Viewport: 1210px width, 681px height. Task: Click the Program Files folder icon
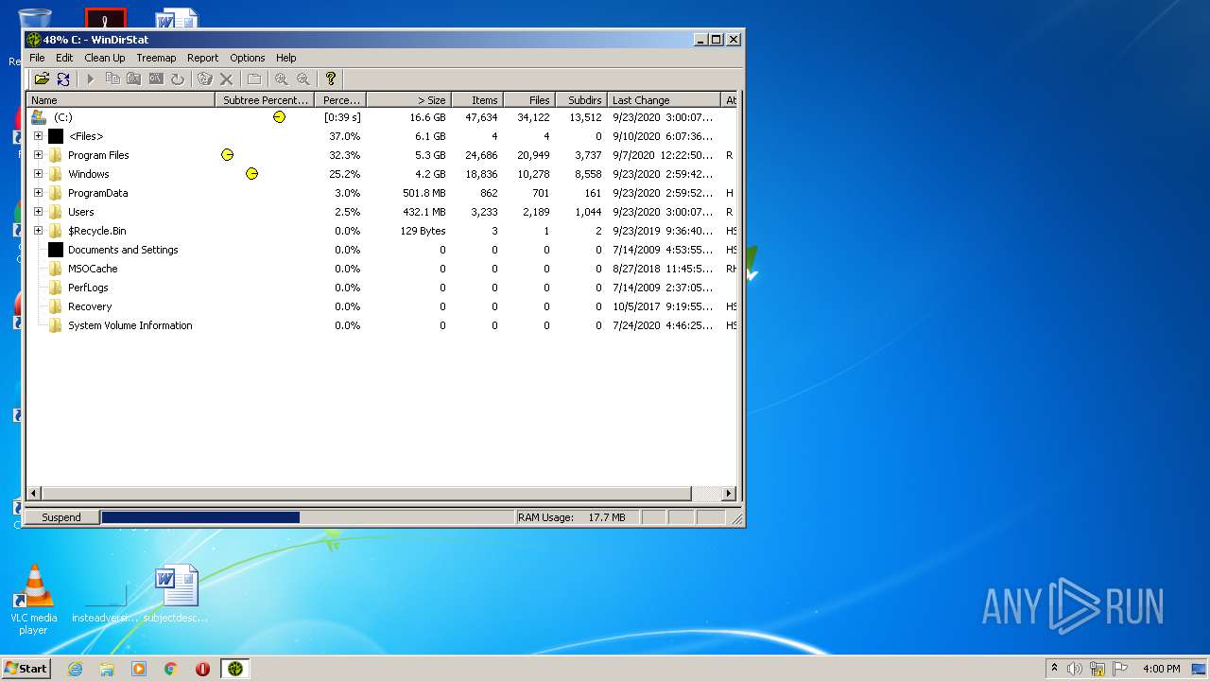[56, 155]
